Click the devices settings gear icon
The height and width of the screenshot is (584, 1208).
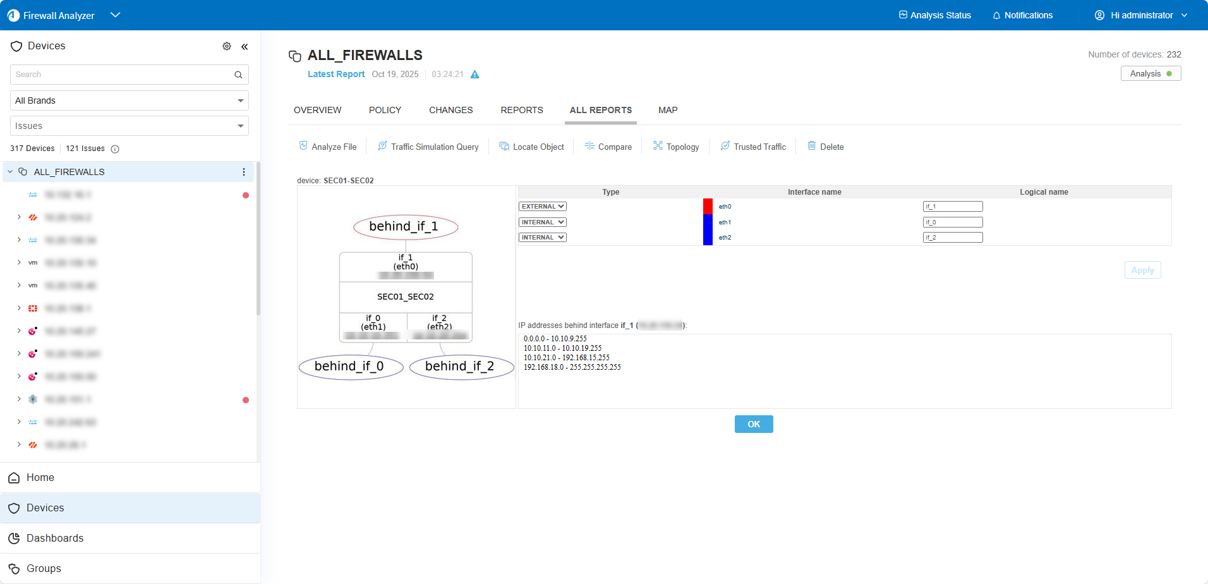coord(227,46)
